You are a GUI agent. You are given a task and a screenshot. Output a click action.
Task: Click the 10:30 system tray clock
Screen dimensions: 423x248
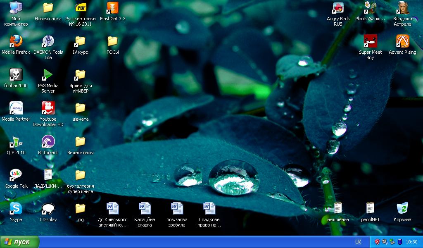(411, 242)
